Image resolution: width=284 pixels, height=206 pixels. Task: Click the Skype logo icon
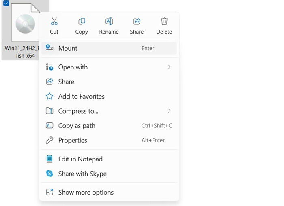49,174
